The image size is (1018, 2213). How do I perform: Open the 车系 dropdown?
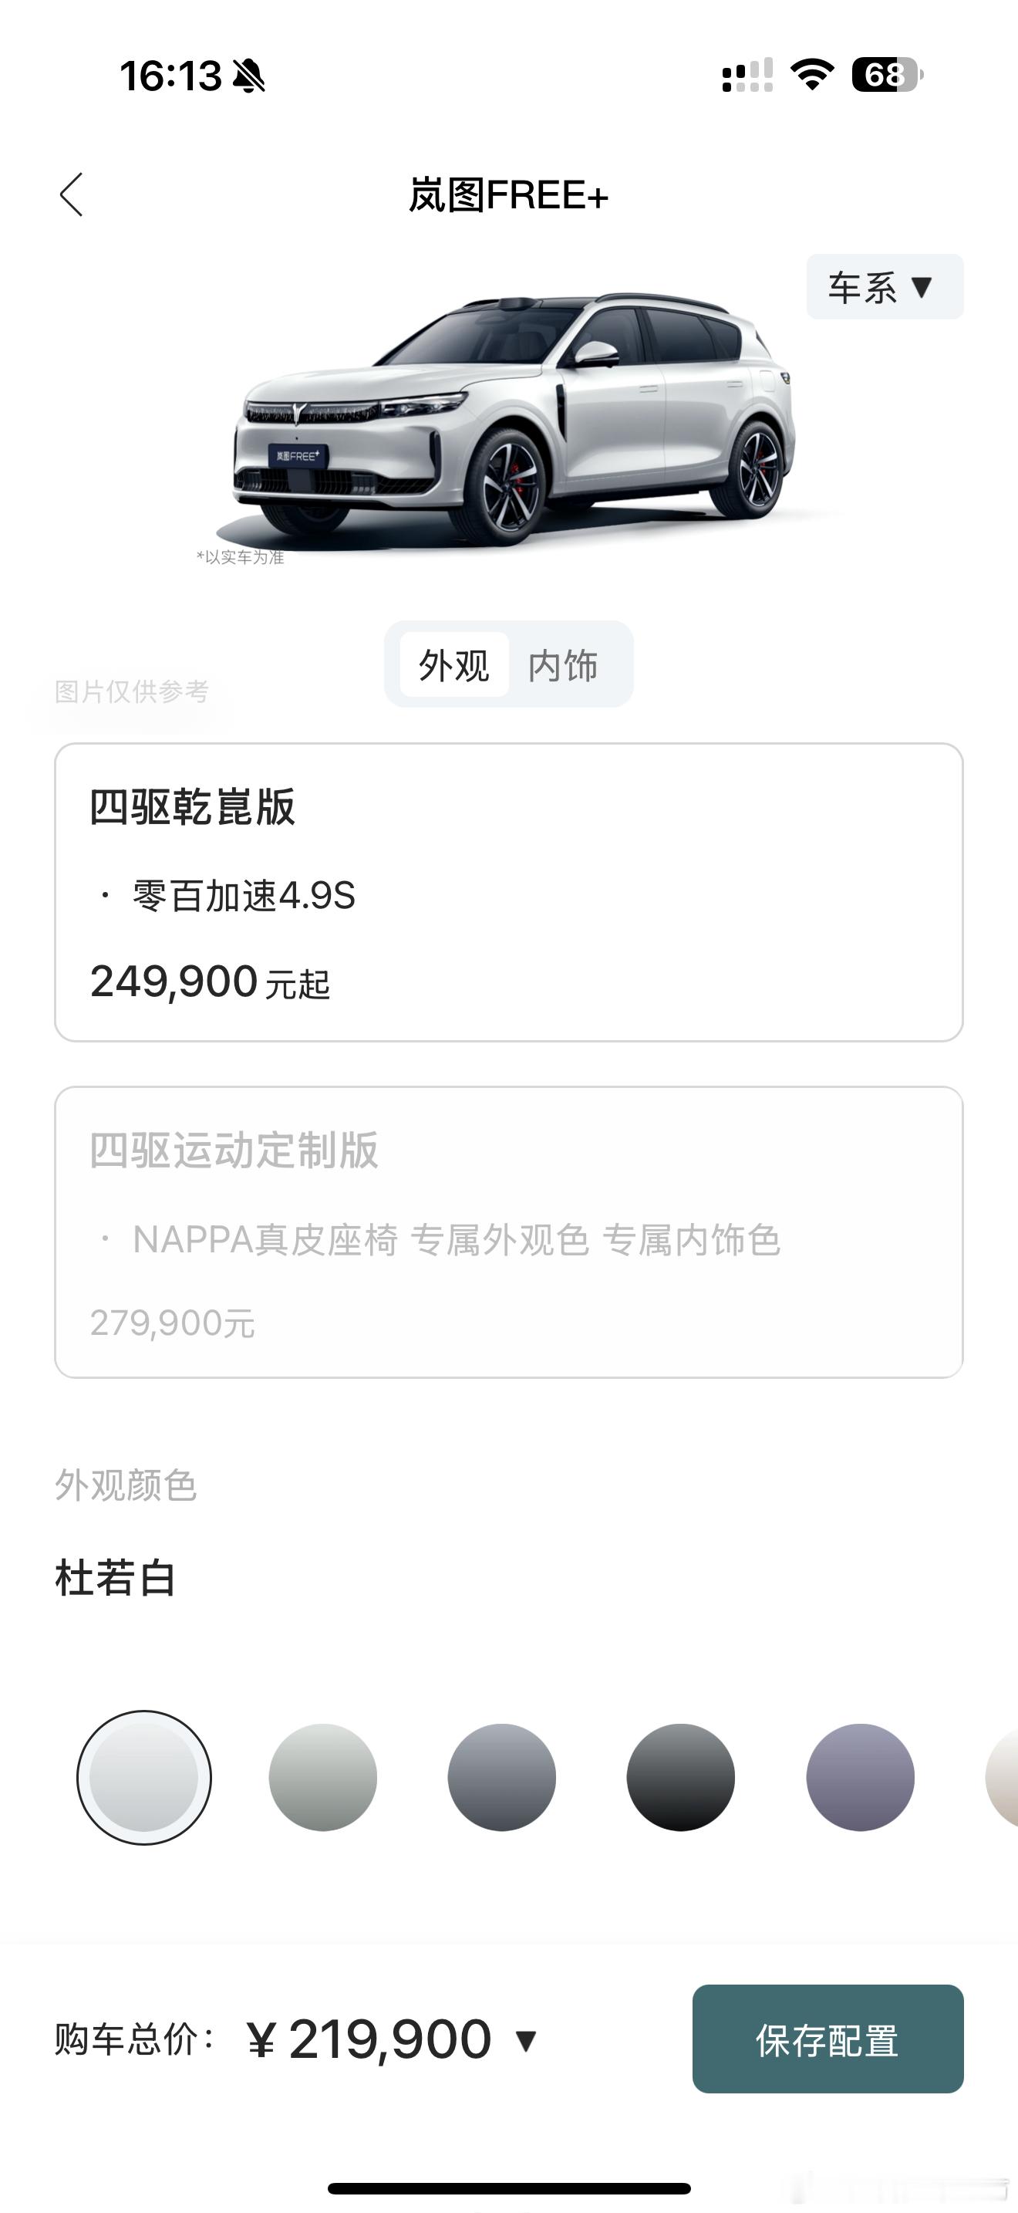click(x=884, y=287)
